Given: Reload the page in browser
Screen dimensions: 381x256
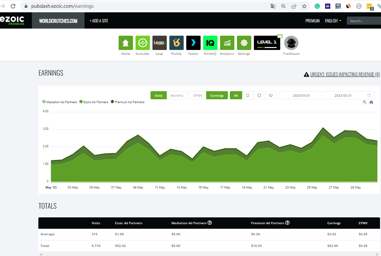Looking at the screenshot, I should pos(13,6).
